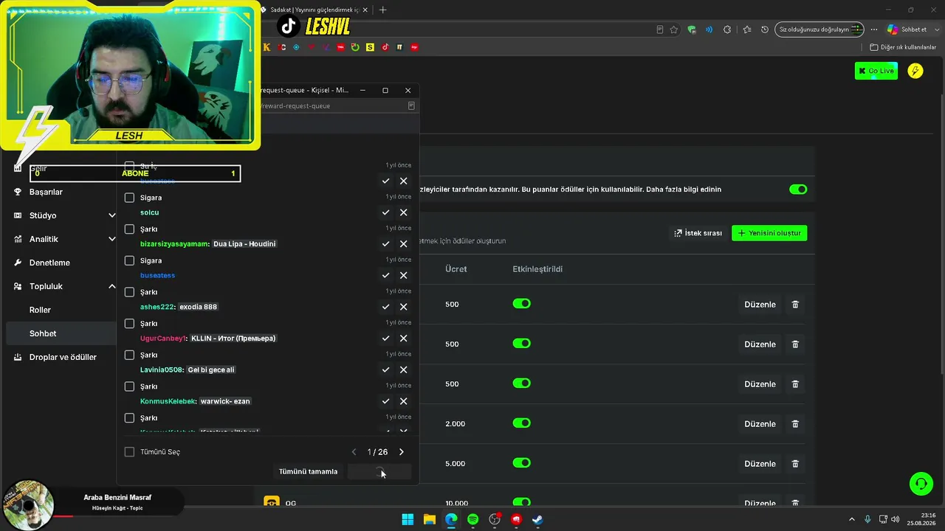Approve ashes222's exodia 888 request

click(385, 307)
